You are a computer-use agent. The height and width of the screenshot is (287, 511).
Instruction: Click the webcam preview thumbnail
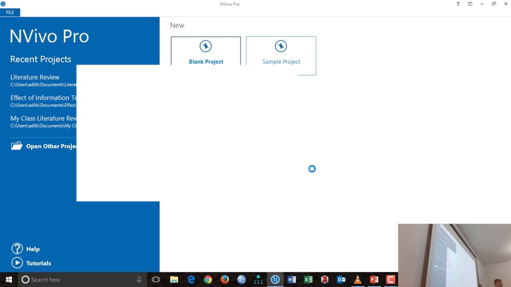[454, 255]
